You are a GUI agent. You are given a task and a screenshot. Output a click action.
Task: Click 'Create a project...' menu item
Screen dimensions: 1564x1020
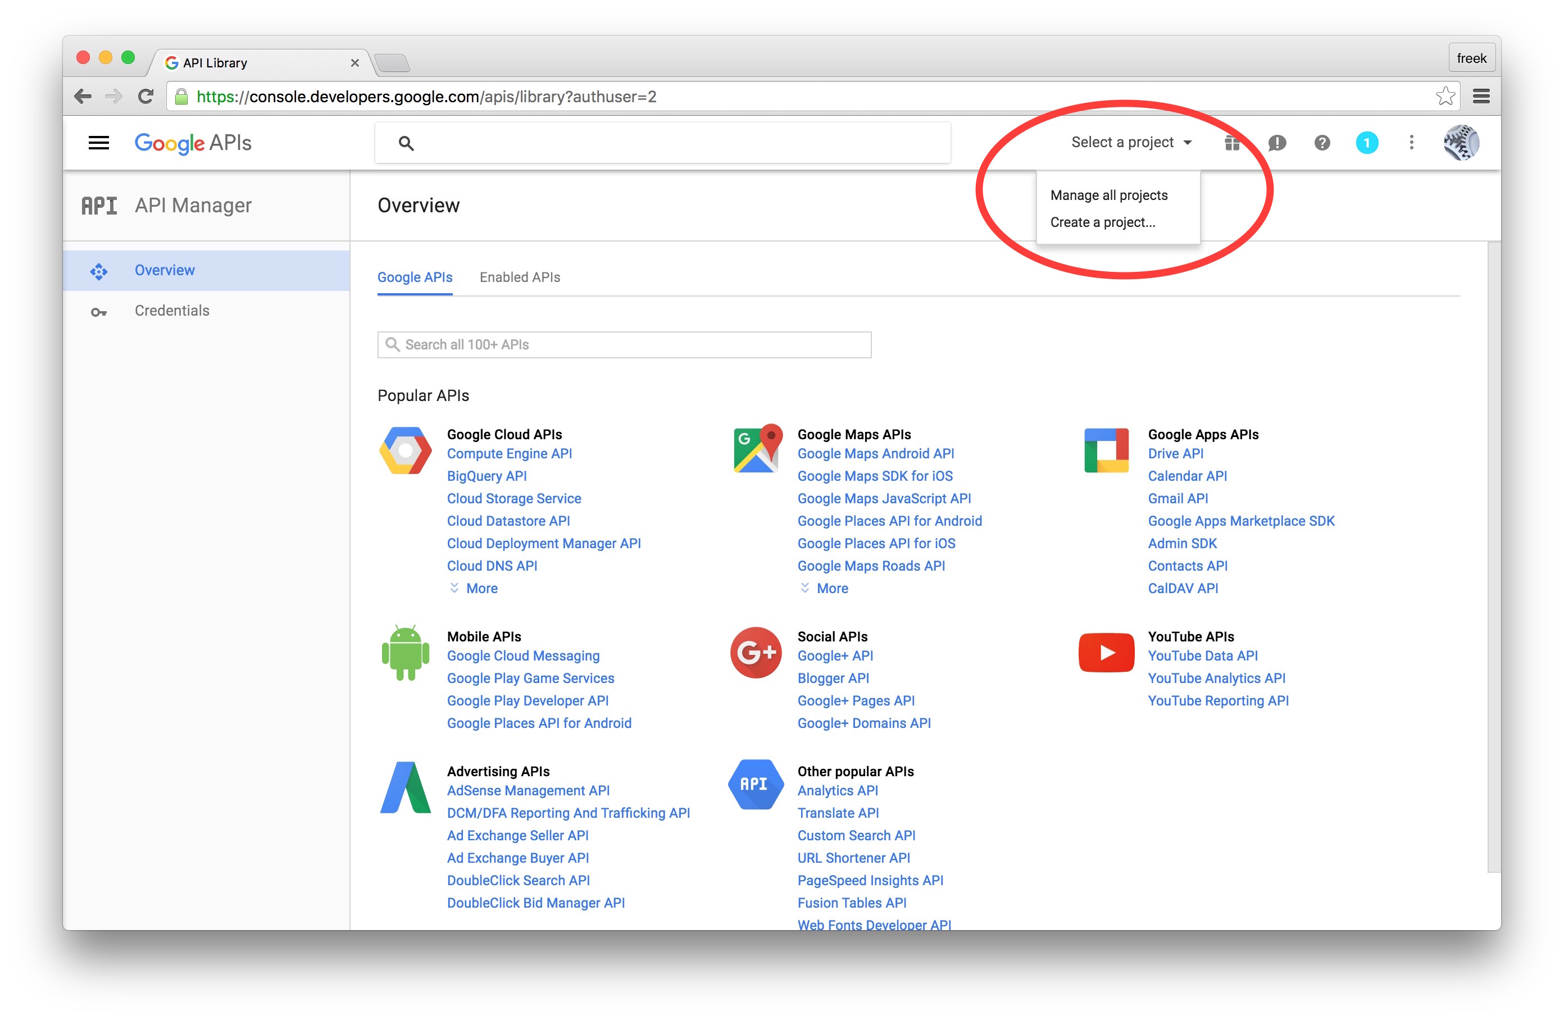(x=1104, y=221)
